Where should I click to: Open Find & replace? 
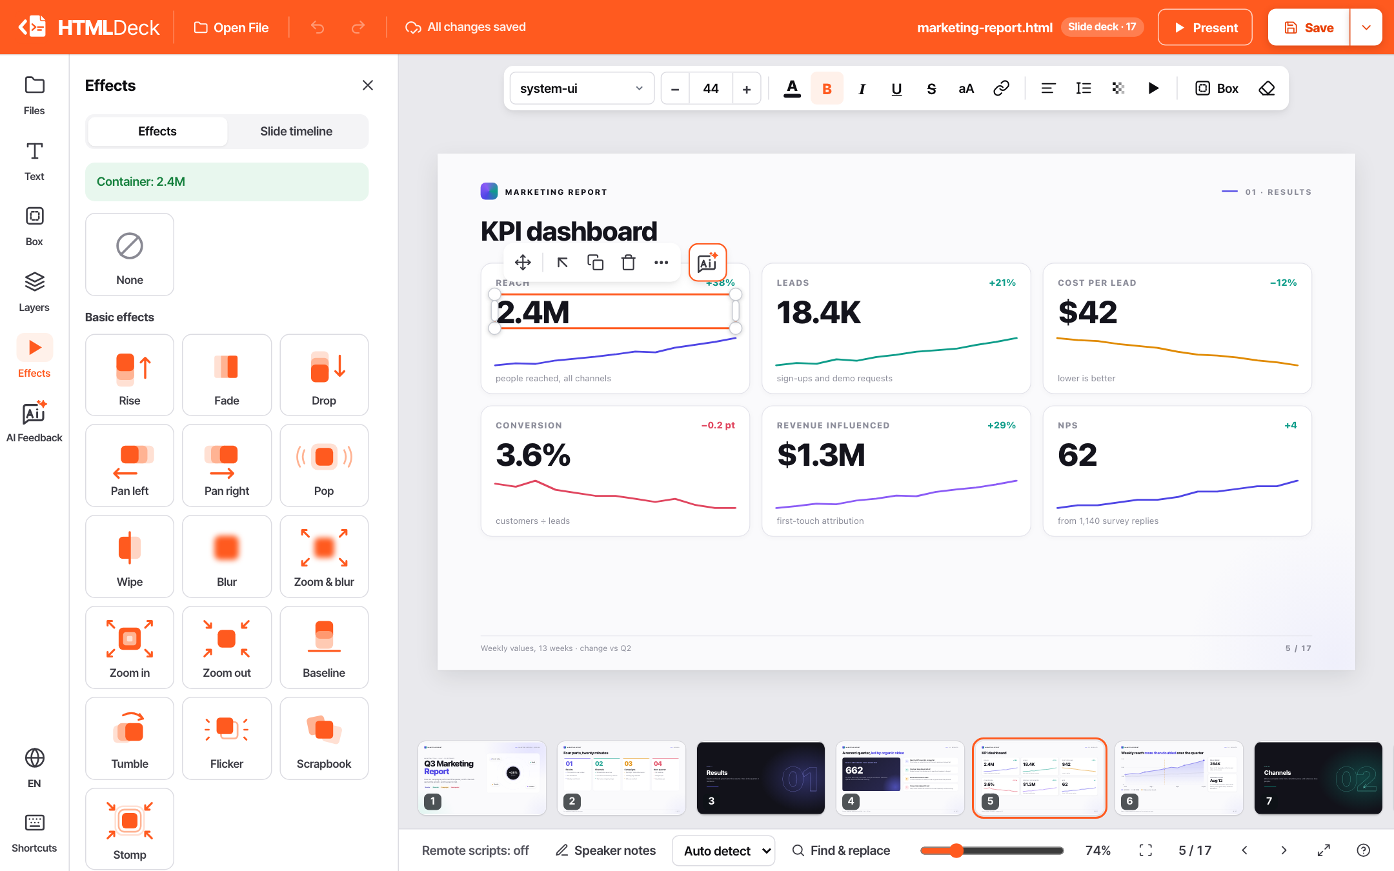pos(841,850)
